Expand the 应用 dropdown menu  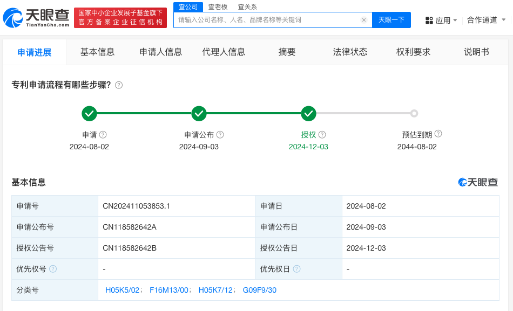click(455, 20)
